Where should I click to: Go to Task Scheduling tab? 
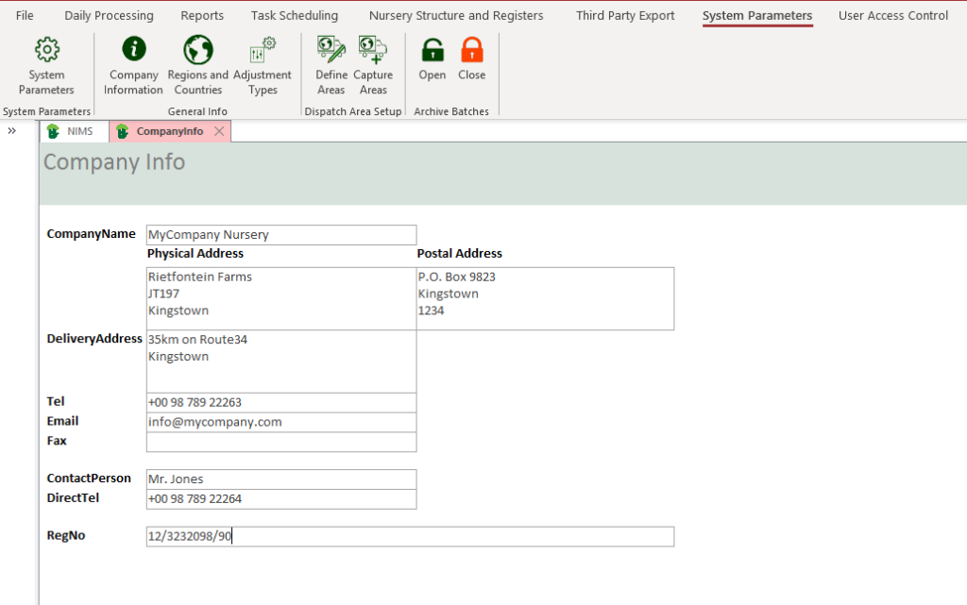click(x=294, y=15)
